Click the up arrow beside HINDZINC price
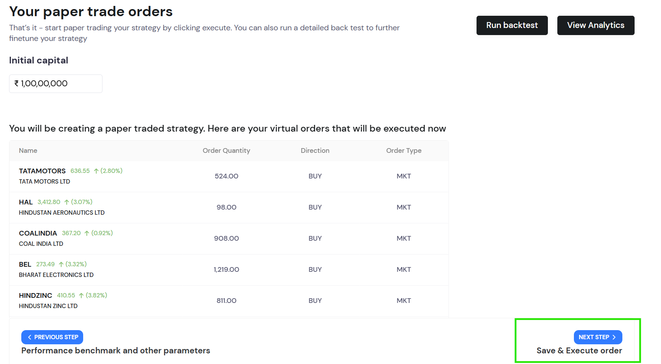The image size is (661, 364). [81, 295]
